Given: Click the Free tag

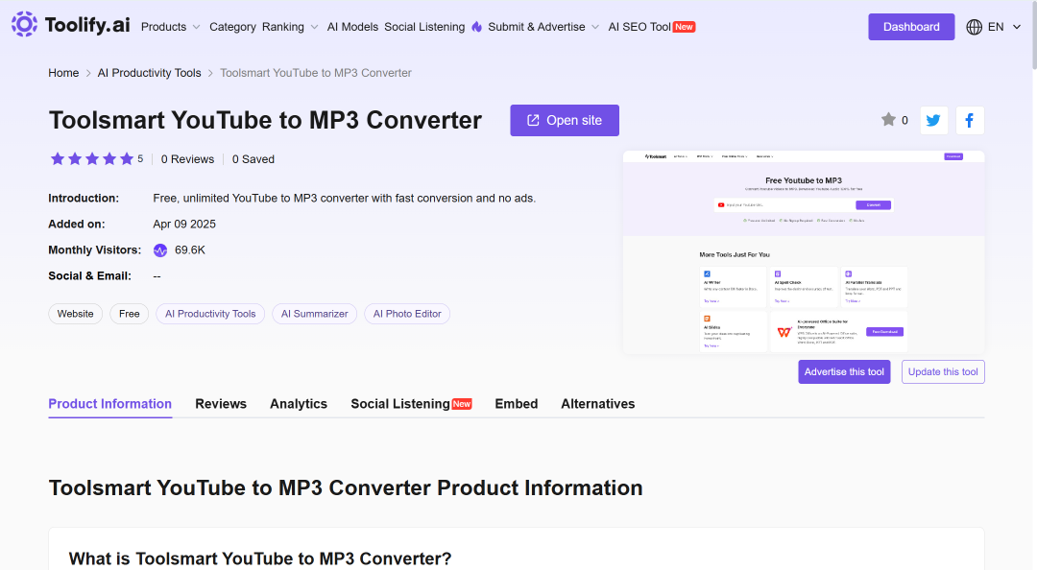Looking at the screenshot, I should 129,314.
